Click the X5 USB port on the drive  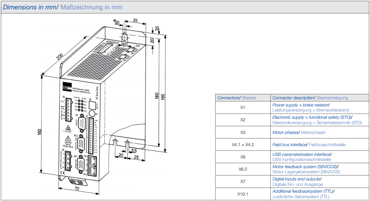[92, 105]
